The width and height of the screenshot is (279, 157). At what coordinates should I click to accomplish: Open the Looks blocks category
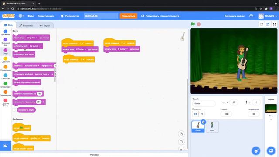tap(6, 42)
